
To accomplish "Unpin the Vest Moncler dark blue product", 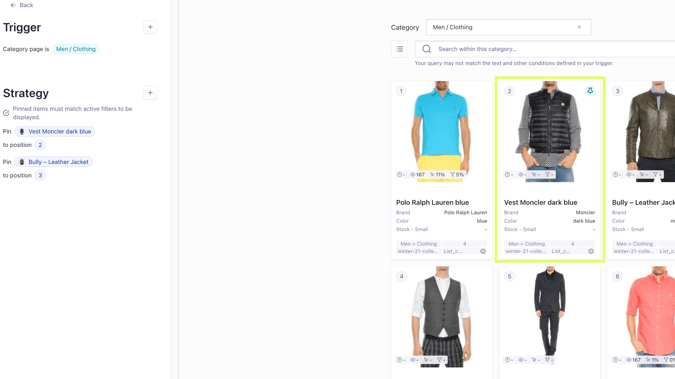I will (590, 91).
